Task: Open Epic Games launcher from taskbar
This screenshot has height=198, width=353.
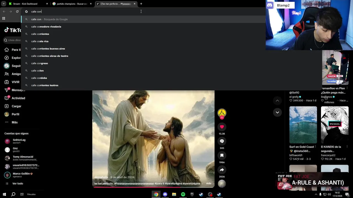Action: [192, 194]
